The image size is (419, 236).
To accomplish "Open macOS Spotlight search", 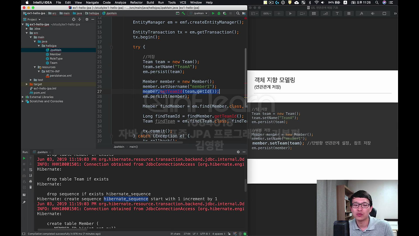I will [x=377, y=2].
